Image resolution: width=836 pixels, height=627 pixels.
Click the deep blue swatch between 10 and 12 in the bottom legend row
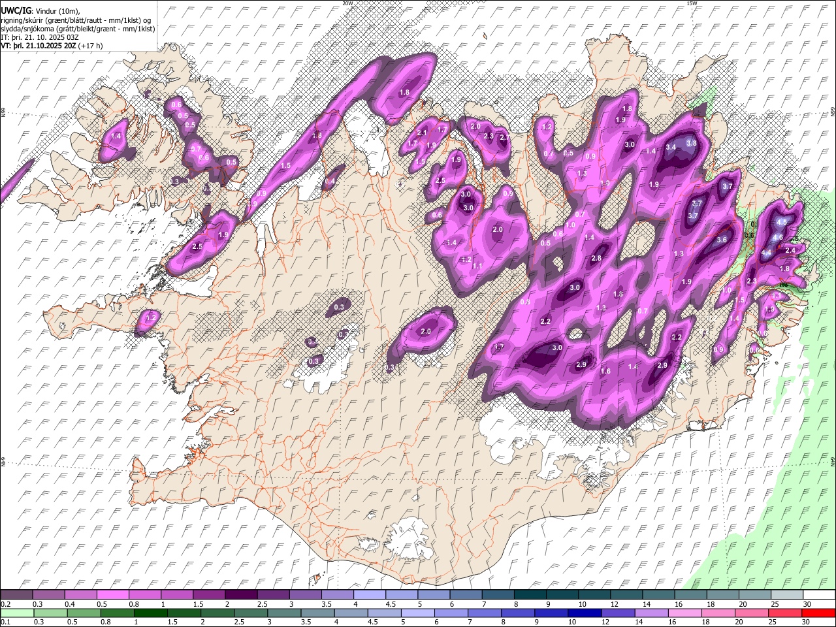coord(584,613)
